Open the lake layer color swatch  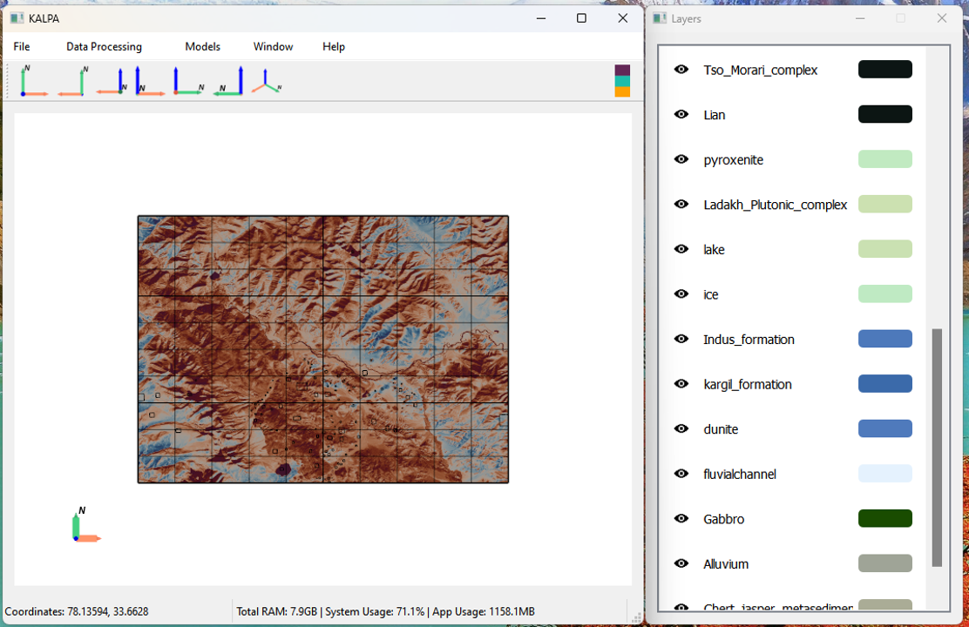[x=885, y=249]
